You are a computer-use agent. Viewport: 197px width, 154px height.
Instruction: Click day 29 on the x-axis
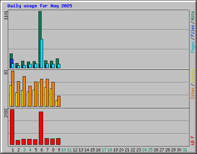tap(173, 150)
